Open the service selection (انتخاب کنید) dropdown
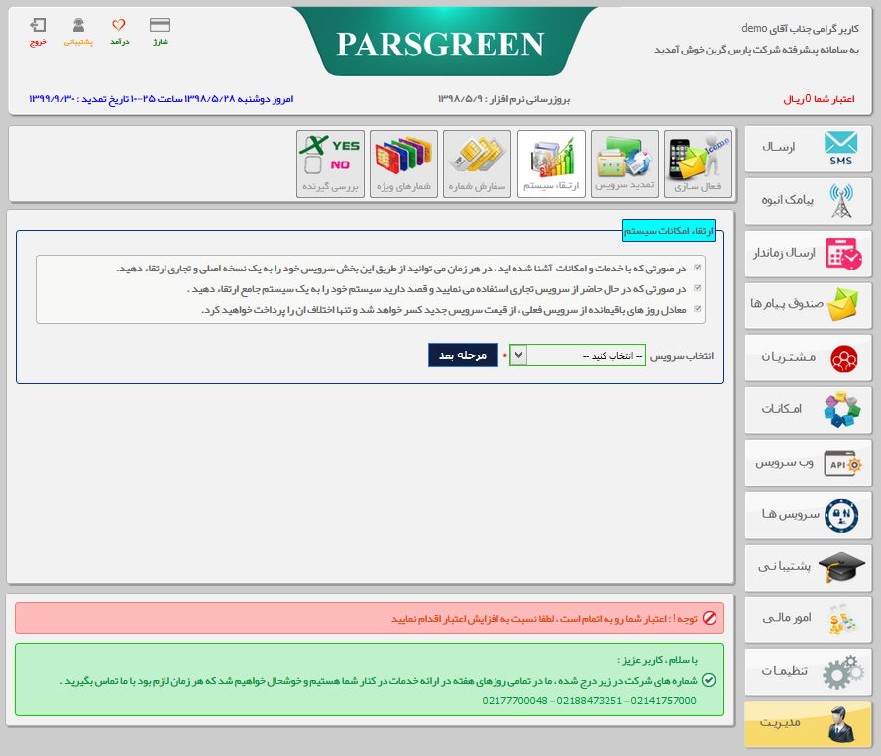881x756 pixels. [578, 356]
